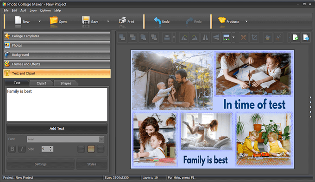Click the crop tool icon
Screen dimensions: 315x182
pos(254,37)
